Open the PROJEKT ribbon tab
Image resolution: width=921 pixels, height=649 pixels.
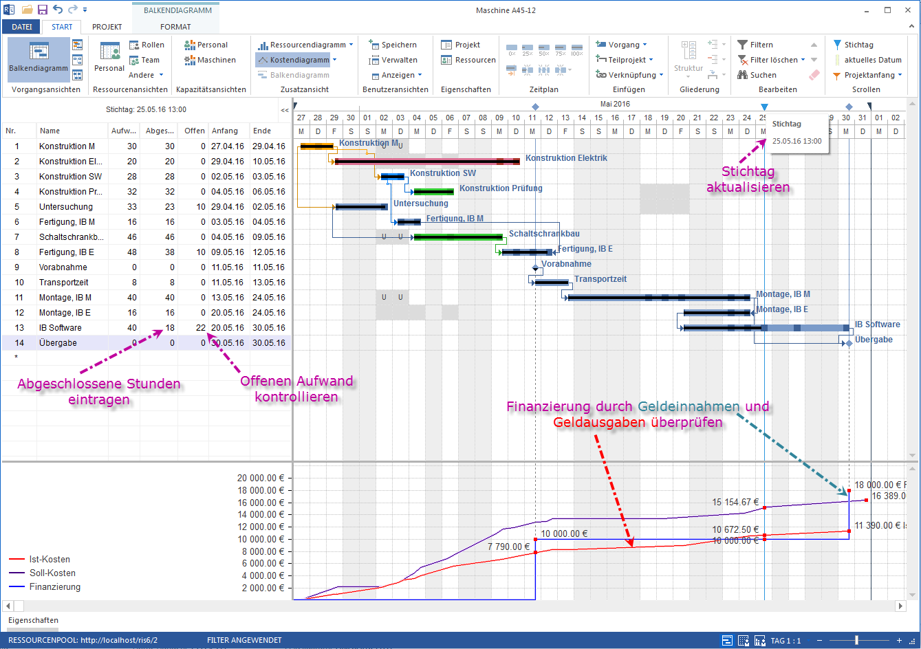tap(107, 27)
